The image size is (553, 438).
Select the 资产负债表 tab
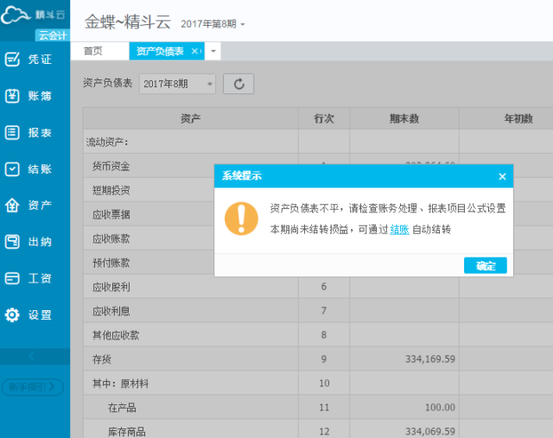(160, 52)
